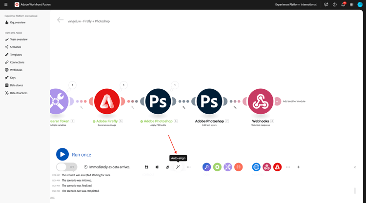Click Run once play button

tap(62, 154)
